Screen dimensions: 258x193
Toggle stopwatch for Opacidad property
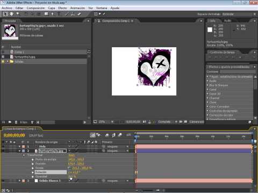coord(33,176)
